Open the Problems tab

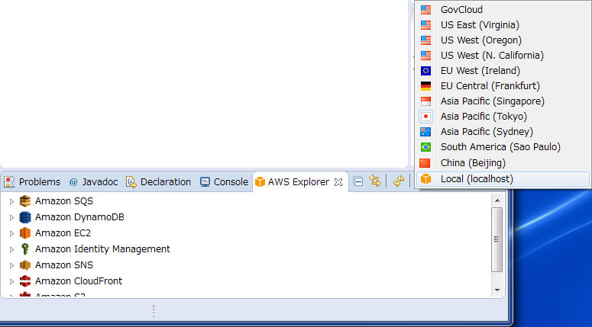click(33, 182)
